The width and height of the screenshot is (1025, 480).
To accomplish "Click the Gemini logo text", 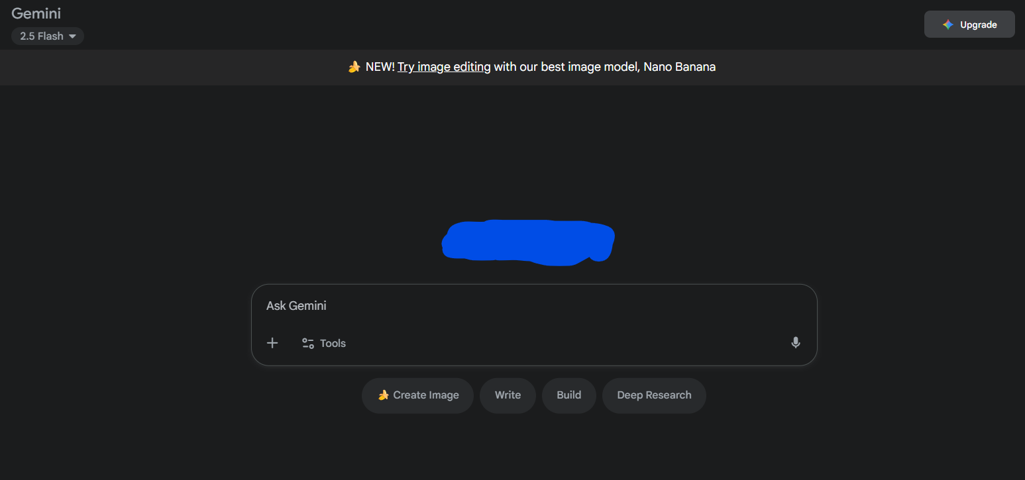I will (x=36, y=13).
